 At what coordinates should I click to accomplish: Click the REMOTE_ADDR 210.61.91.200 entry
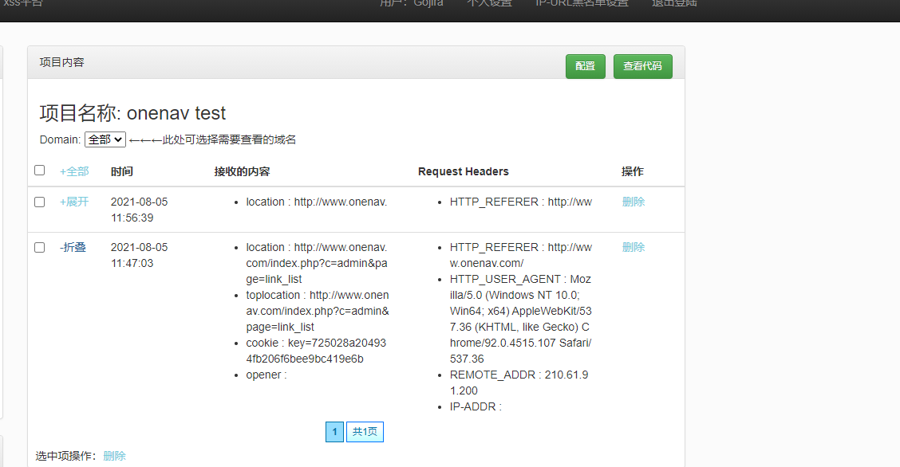pyautogui.click(x=519, y=383)
